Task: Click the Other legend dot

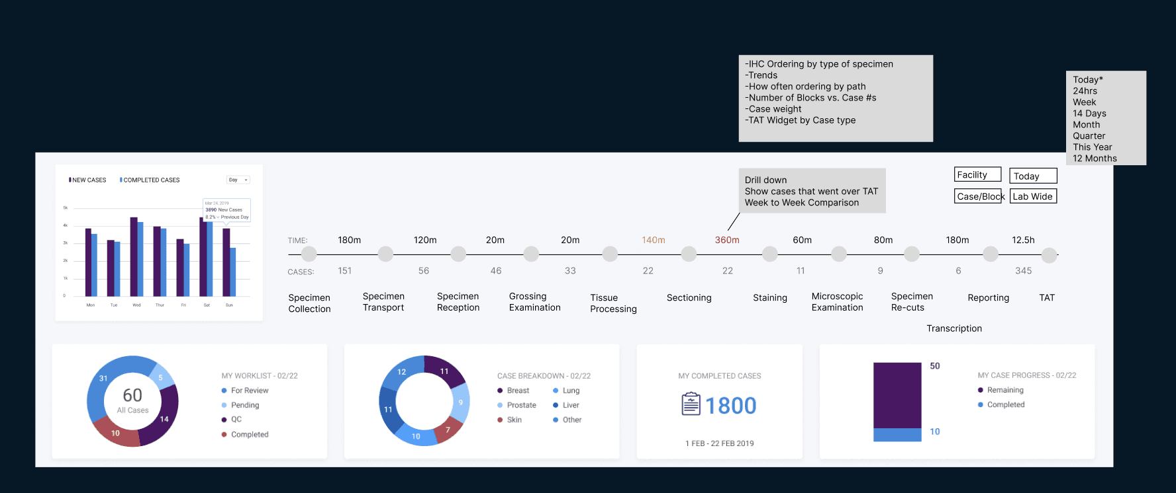Action: (556, 420)
